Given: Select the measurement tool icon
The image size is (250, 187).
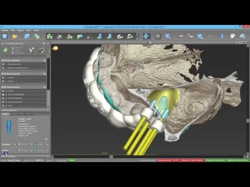Looking at the screenshot, I should (180, 36).
